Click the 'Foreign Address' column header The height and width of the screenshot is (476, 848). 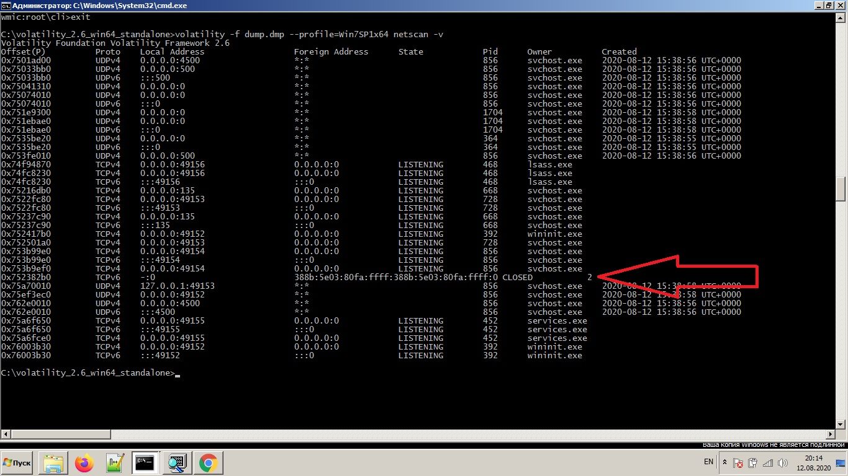pyautogui.click(x=332, y=51)
